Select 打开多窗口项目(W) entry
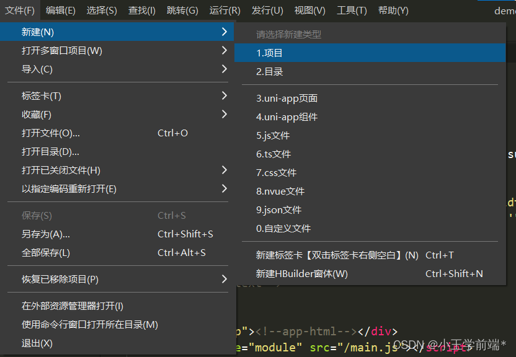 [x=117, y=51]
